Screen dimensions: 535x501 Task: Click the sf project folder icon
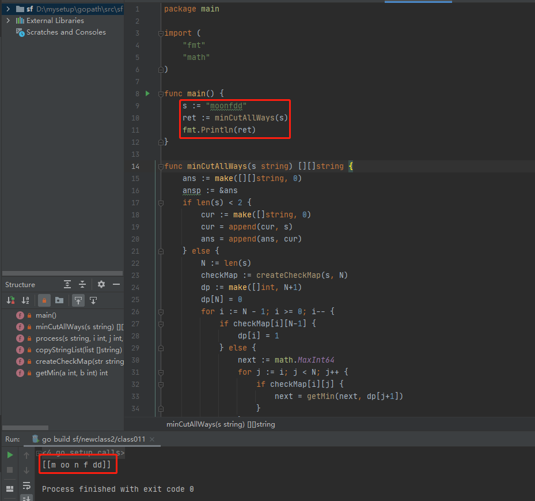(20, 9)
